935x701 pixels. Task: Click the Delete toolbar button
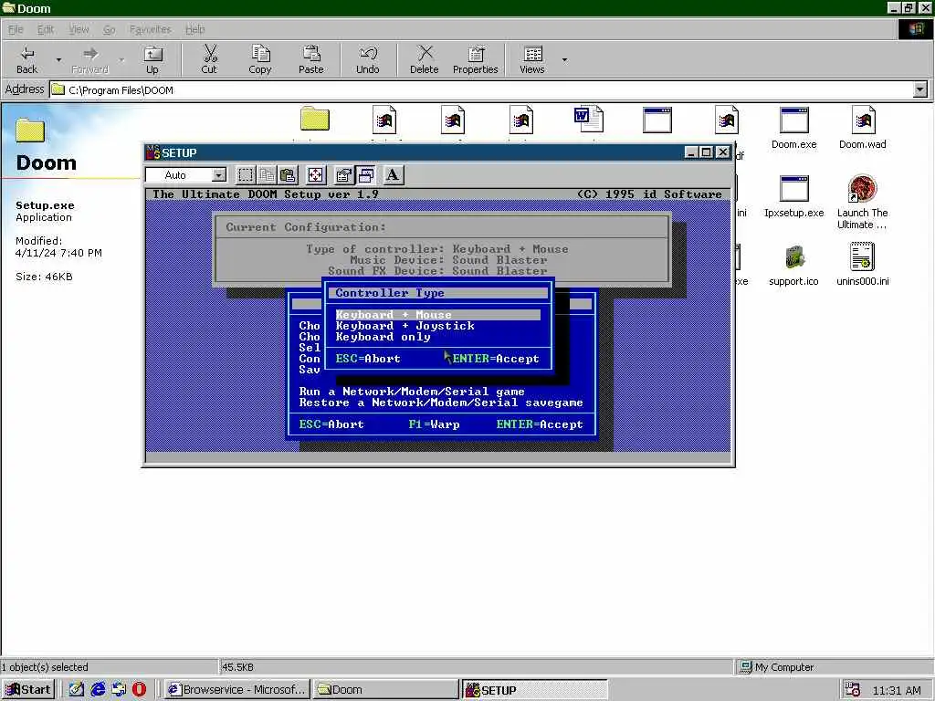tap(424, 59)
